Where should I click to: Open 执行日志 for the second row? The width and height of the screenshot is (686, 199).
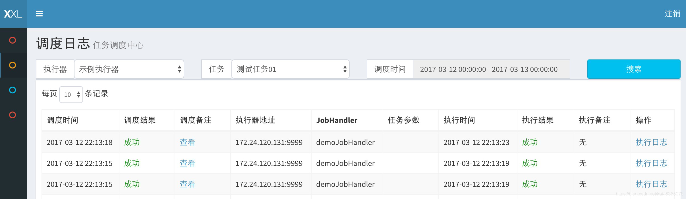tap(651, 163)
